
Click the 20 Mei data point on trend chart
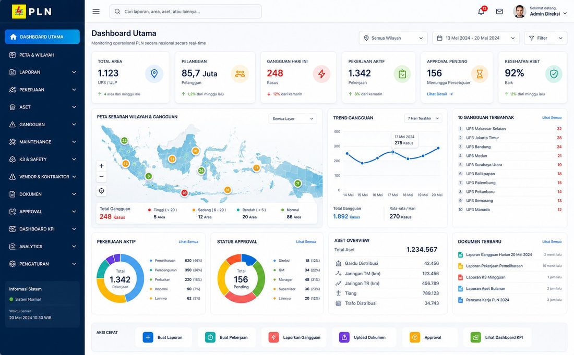[438, 148]
